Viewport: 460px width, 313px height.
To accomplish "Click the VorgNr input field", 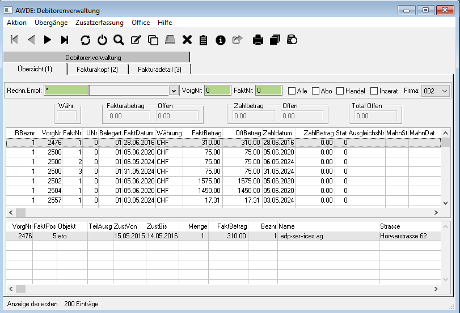I will point(216,91).
